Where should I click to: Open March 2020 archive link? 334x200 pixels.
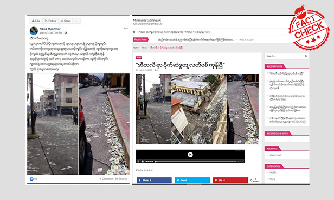coord(275,155)
